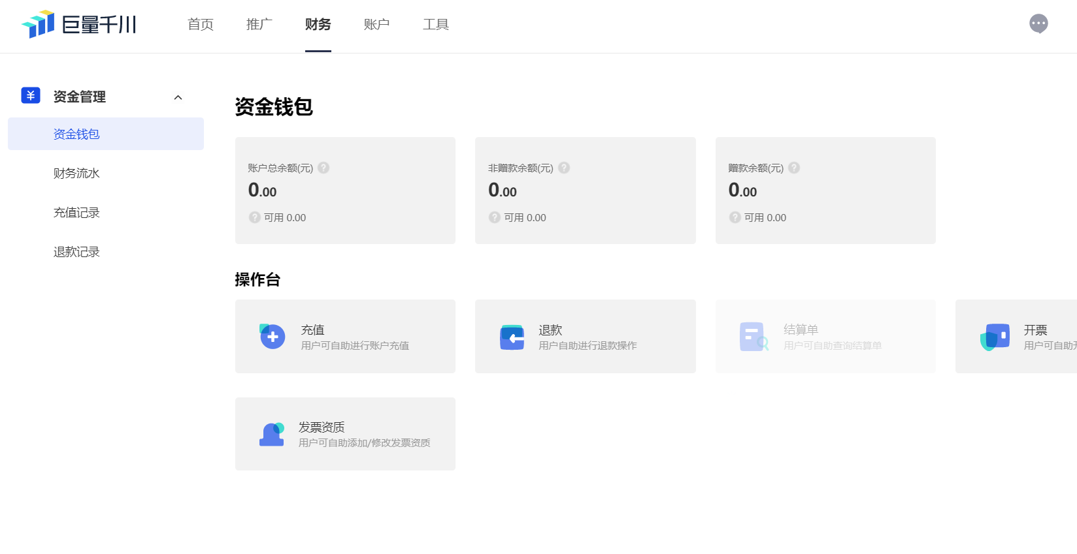Switch to 账户 tab
The image size is (1077, 554).
click(x=377, y=25)
